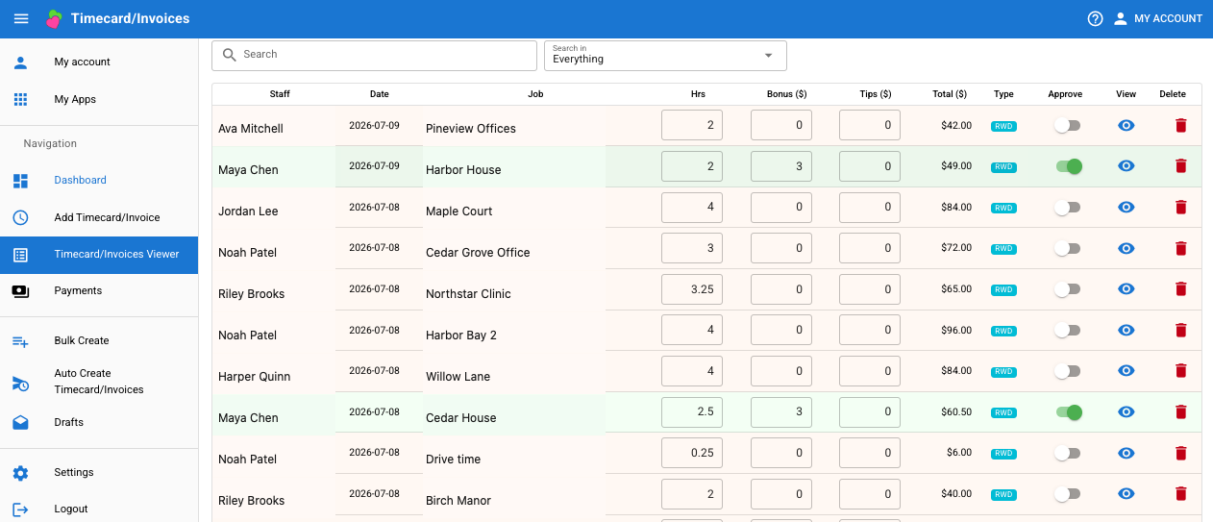The width and height of the screenshot is (1213, 522).
Task: Open the Search in Everything dropdown
Action: [x=665, y=56]
